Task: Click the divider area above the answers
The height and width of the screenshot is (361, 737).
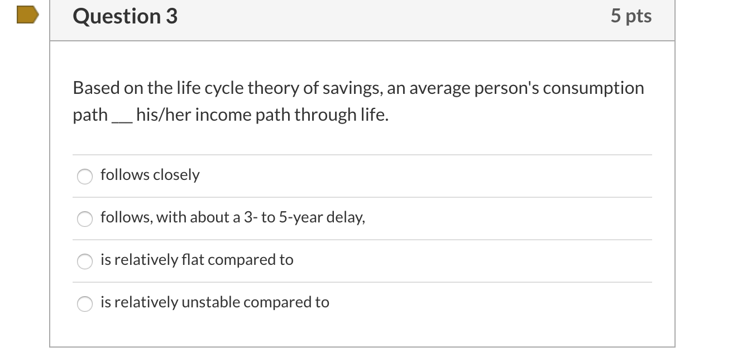Action: click(x=362, y=155)
